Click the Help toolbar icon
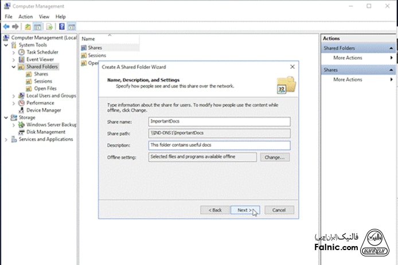The image size is (398, 265). point(61,26)
